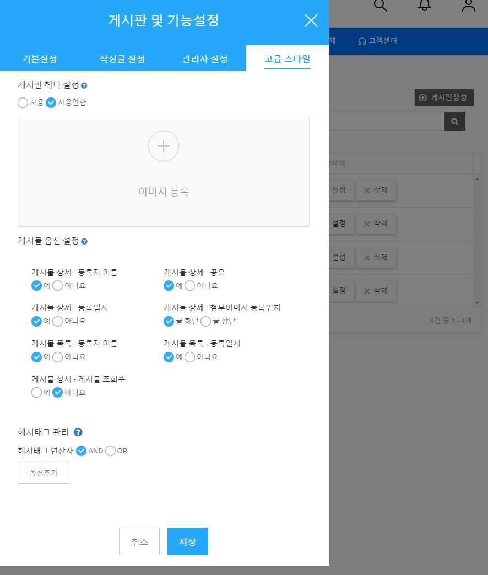Switch to the 기본설정 tab

tap(40, 59)
